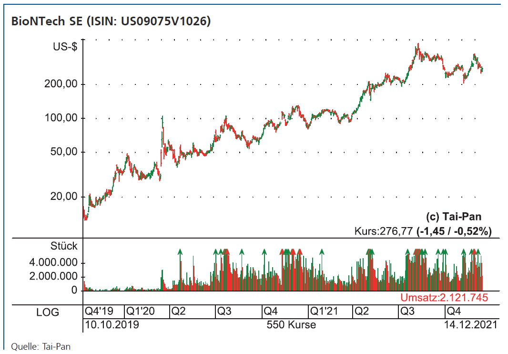Viewport: 508px width, 354px height.
Task: Click the 'US-$' axis unit label
Action: 65,47
